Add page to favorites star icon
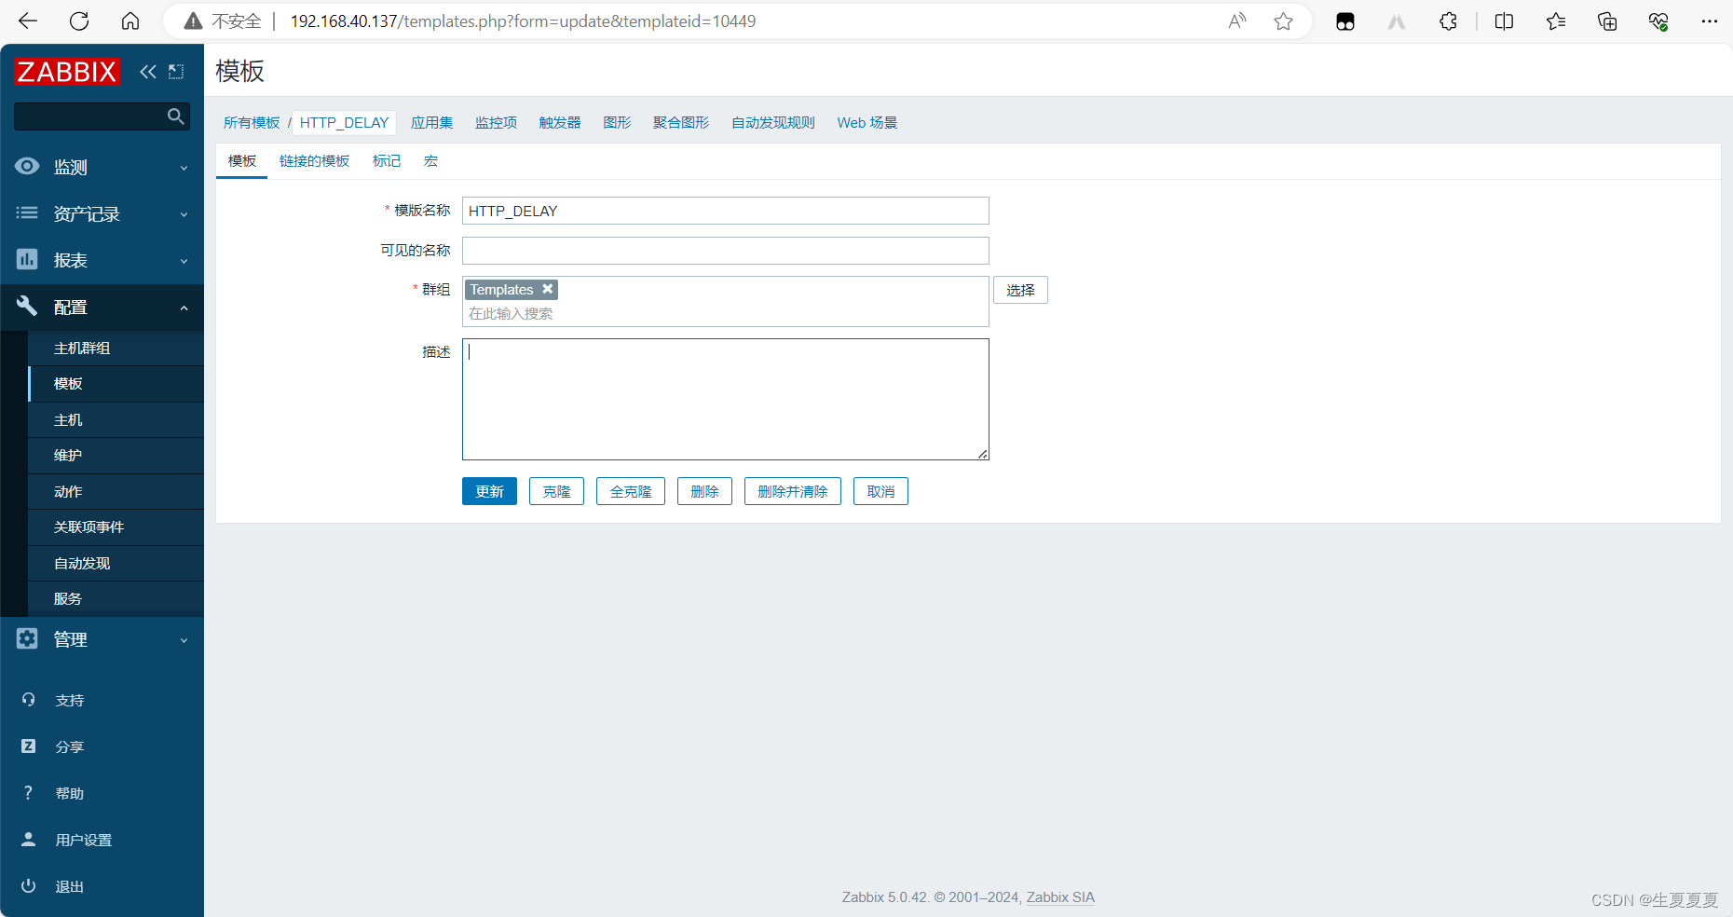 pos(1284,21)
